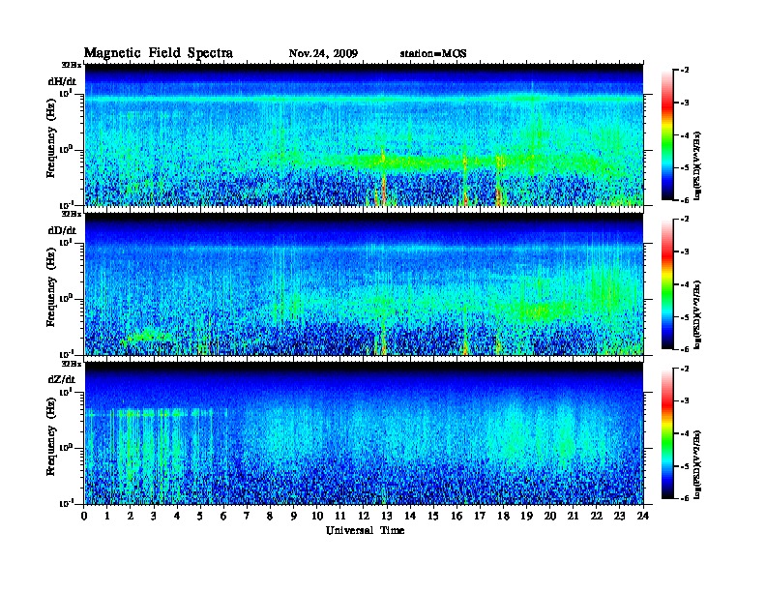This screenshot has height=592, width=766.
Task: Click the 32Hz label on the dZ/dt panel
Action: pyautogui.click(x=72, y=364)
